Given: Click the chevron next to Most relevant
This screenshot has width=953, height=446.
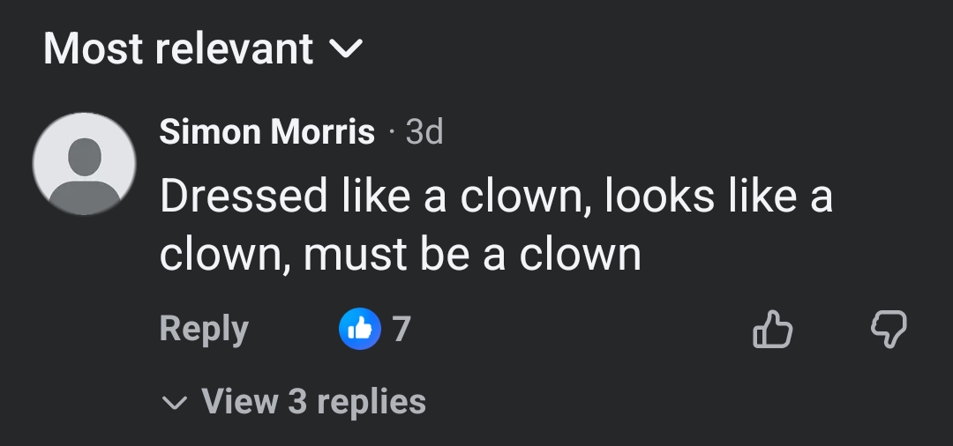Looking at the screenshot, I should click(344, 49).
